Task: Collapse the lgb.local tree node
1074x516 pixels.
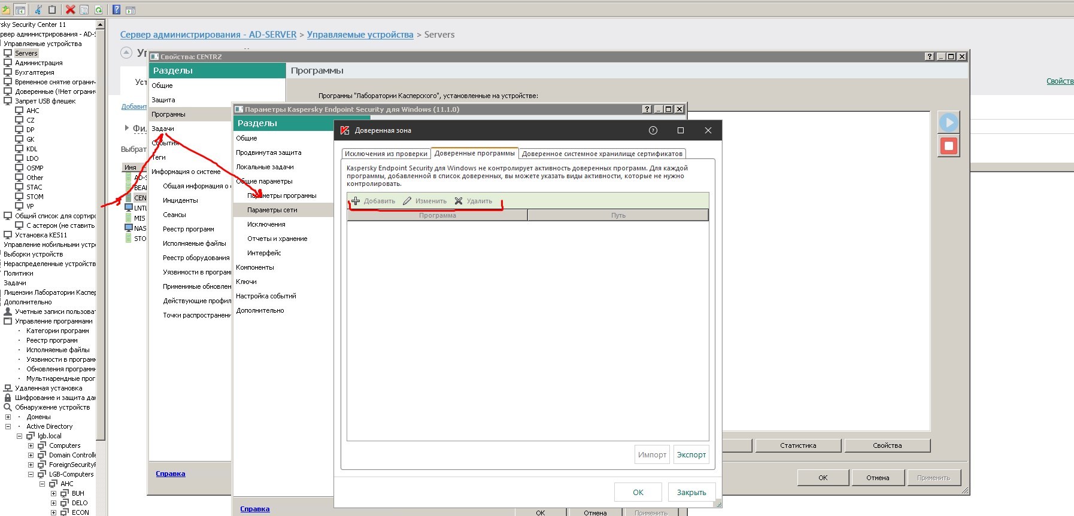Action: point(19,436)
